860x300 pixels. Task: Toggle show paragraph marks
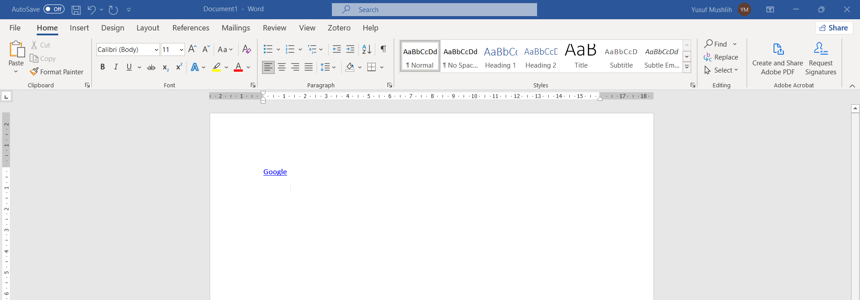tap(383, 49)
